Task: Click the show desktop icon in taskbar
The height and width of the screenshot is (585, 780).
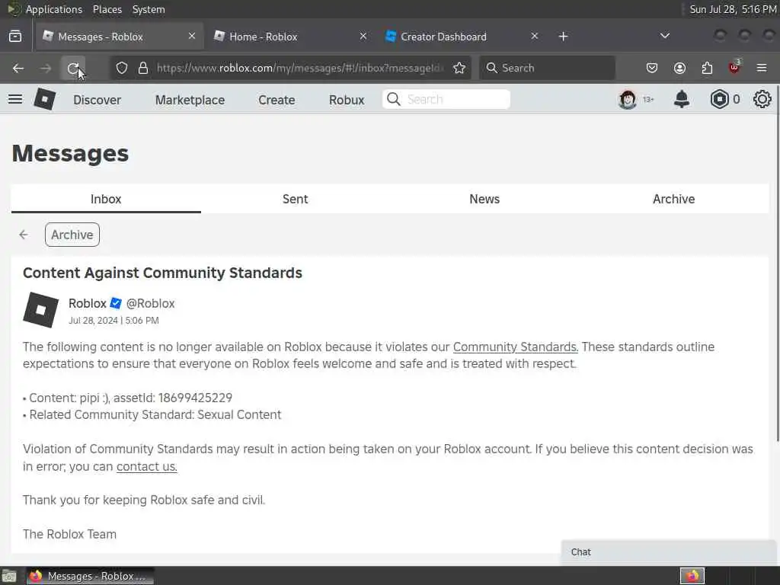Action: coord(9,576)
